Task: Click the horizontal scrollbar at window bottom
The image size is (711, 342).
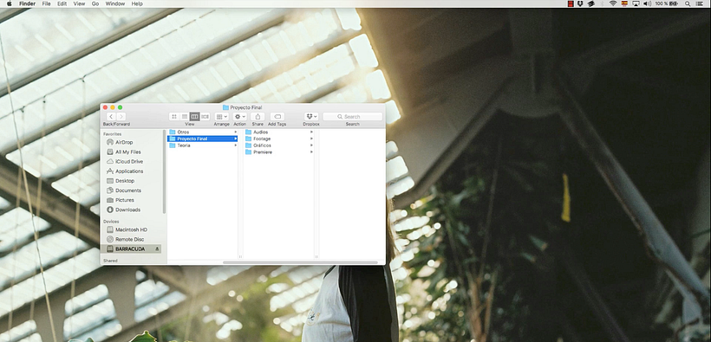Action: [300, 262]
